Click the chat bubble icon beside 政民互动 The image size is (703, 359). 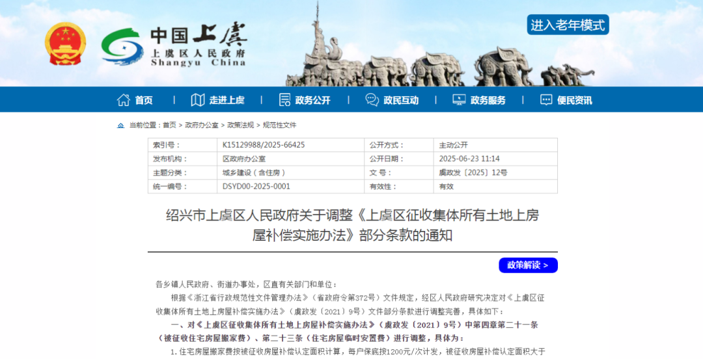click(372, 100)
